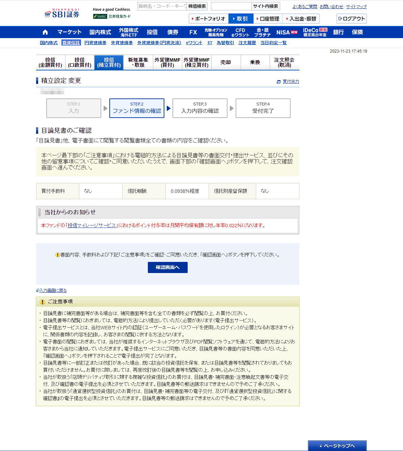This screenshot has width=403, height=451.
Task: Click the サイト内検索 button
Action: [x=266, y=6]
